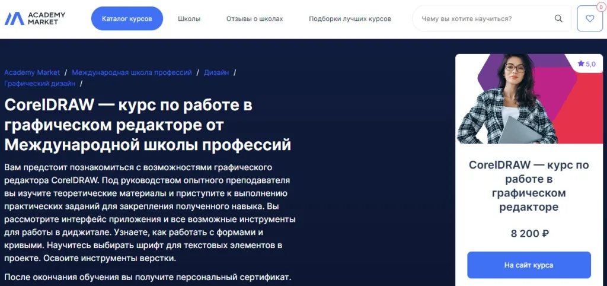The width and height of the screenshot is (607, 286).
Task: Click the card title CorelDRAW — курс по работе
Action: point(529,186)
